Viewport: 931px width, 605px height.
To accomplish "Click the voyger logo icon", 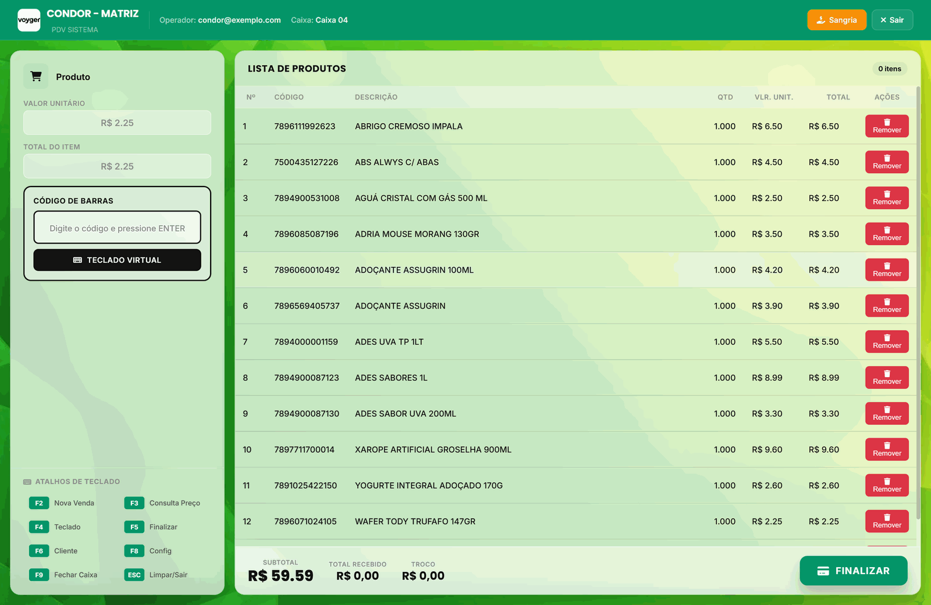I will [x=29, y=20].
